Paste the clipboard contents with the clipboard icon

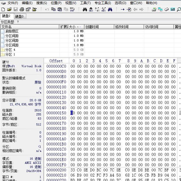click(60, 9)
